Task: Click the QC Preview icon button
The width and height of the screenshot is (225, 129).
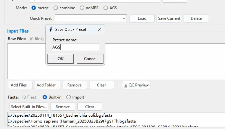Action: point(136,85)
